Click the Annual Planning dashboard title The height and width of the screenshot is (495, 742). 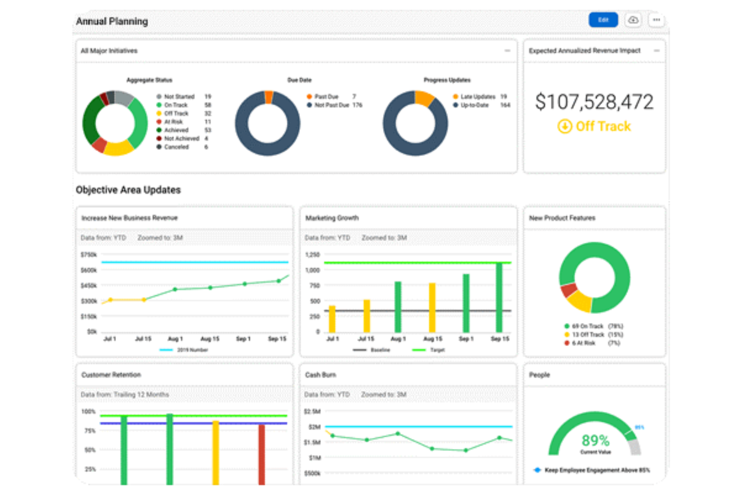click(x=112, y=22)
